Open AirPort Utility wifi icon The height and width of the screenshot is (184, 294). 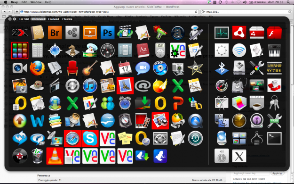[239, 50]
